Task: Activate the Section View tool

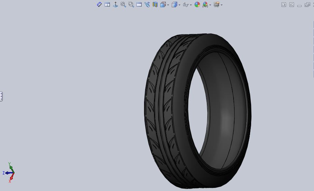Action: click(x=155, y=4)
